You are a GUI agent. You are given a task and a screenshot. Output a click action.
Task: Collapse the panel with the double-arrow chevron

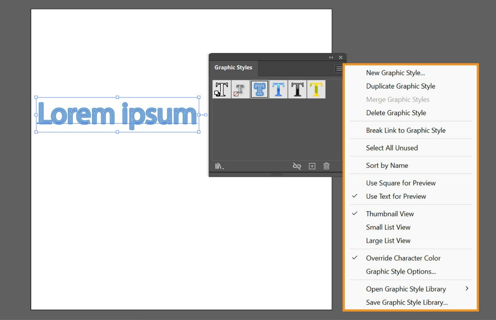331,57
